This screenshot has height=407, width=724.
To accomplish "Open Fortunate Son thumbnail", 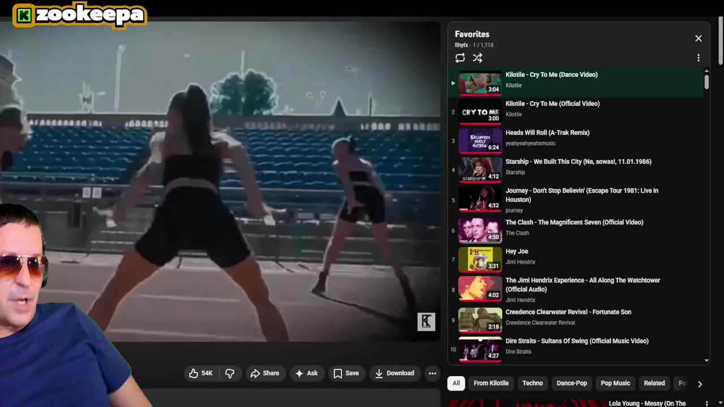I will [x=480, y=320].
